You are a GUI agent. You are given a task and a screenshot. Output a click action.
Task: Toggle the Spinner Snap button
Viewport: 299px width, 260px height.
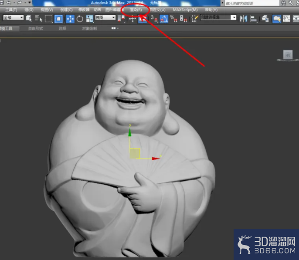click(183, 19)
